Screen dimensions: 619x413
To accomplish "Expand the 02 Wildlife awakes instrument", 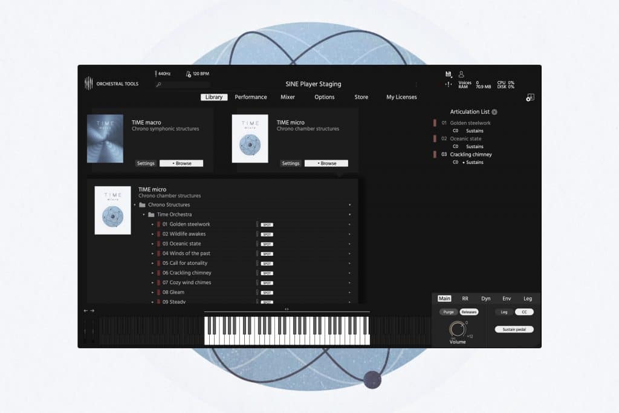I will tap(152, 234).
